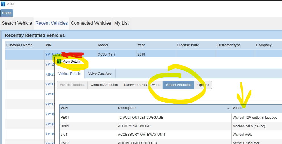Open the VIN link starting 7JRZ
282x144 pixels.
[x=50, y=74]
